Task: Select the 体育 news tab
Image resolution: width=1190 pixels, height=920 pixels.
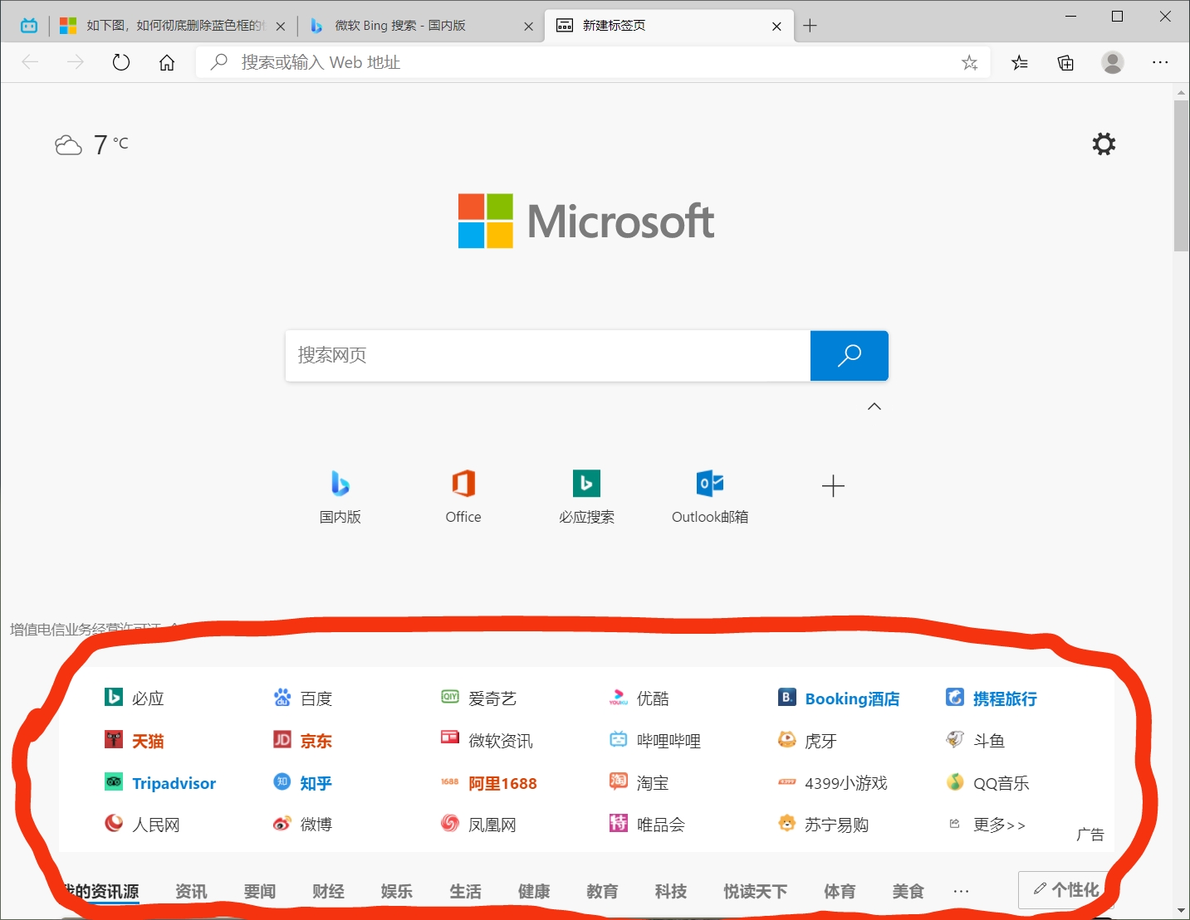Action: tap(840, 891)
